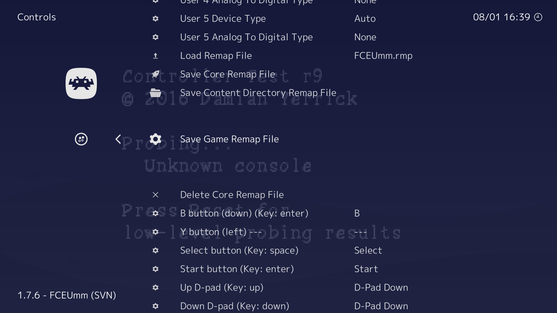557x313 pixels.
Task: Choose Save Content Directory Remap File
Action: (x=258, y=93)
